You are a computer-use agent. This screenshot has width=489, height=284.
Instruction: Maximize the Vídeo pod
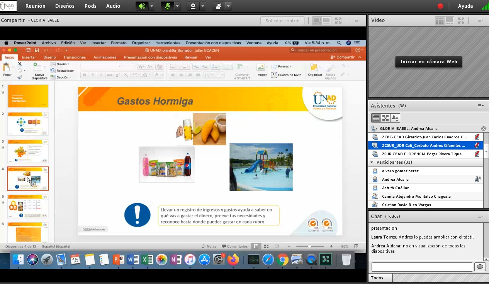point(461,20)
